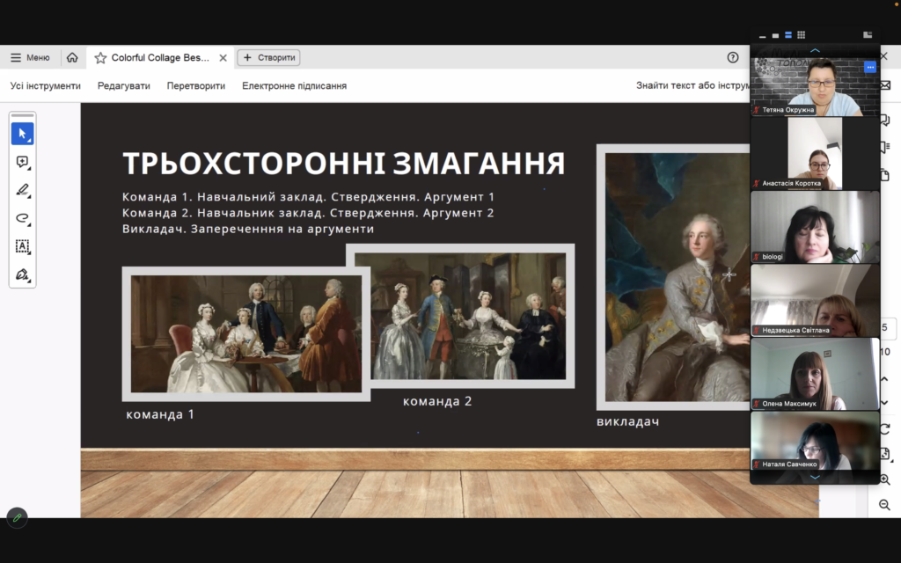Open the Меню hamburger menu
The height and width of the screenshot is (563, 901).
30,57
